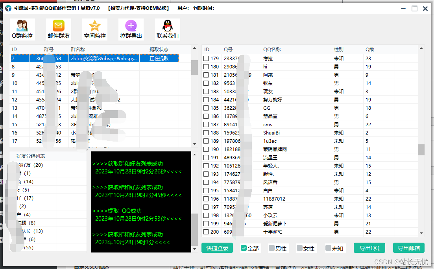The image size is (434, 269).
Task: Click the 提取状态 column header
Action: [159, 49]
